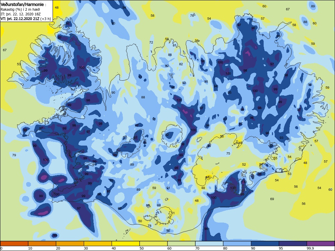Click the navy 95–99.9 legend swatch
The image size is (335, 251).
293,244
